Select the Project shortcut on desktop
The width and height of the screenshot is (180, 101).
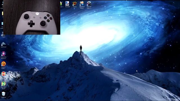point(3,35)
